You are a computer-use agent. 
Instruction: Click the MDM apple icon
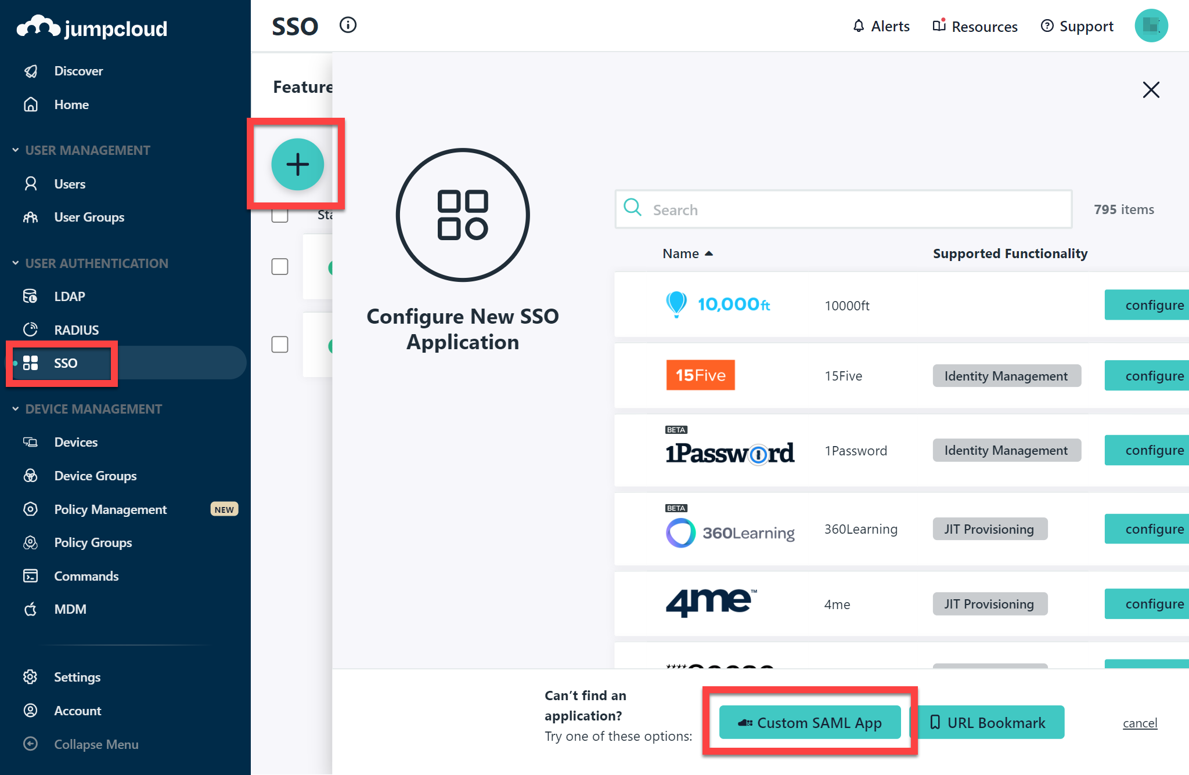coord(31,609)
